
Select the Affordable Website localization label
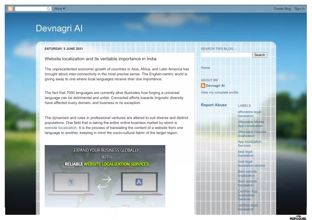point(252,134)
